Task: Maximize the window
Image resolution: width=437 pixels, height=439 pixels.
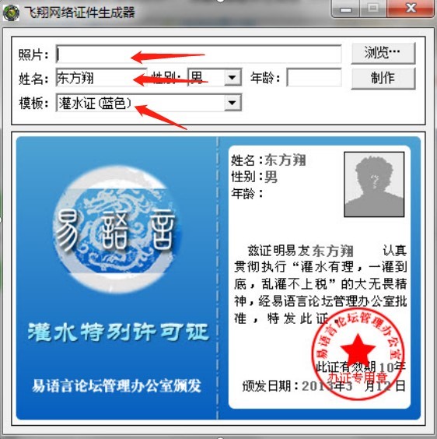Action: click(373, 9)
